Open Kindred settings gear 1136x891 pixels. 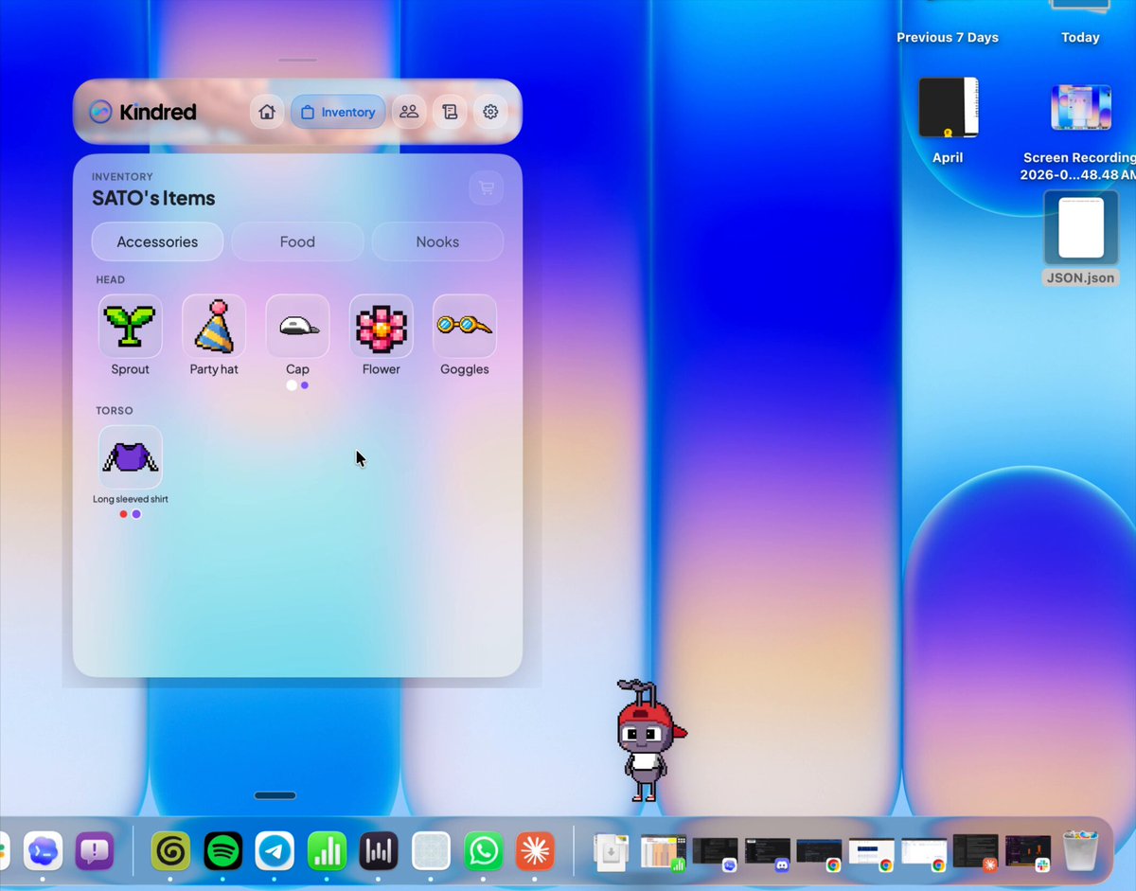click(x=490, y=112)
